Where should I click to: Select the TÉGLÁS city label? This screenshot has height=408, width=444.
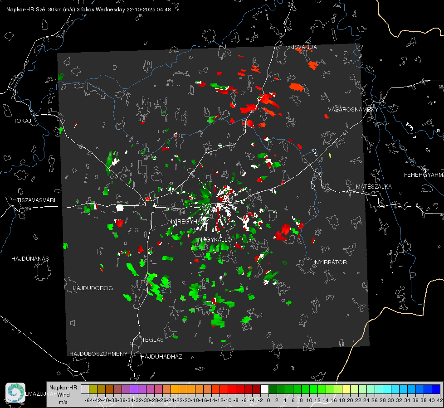click(x=153, y=340)
